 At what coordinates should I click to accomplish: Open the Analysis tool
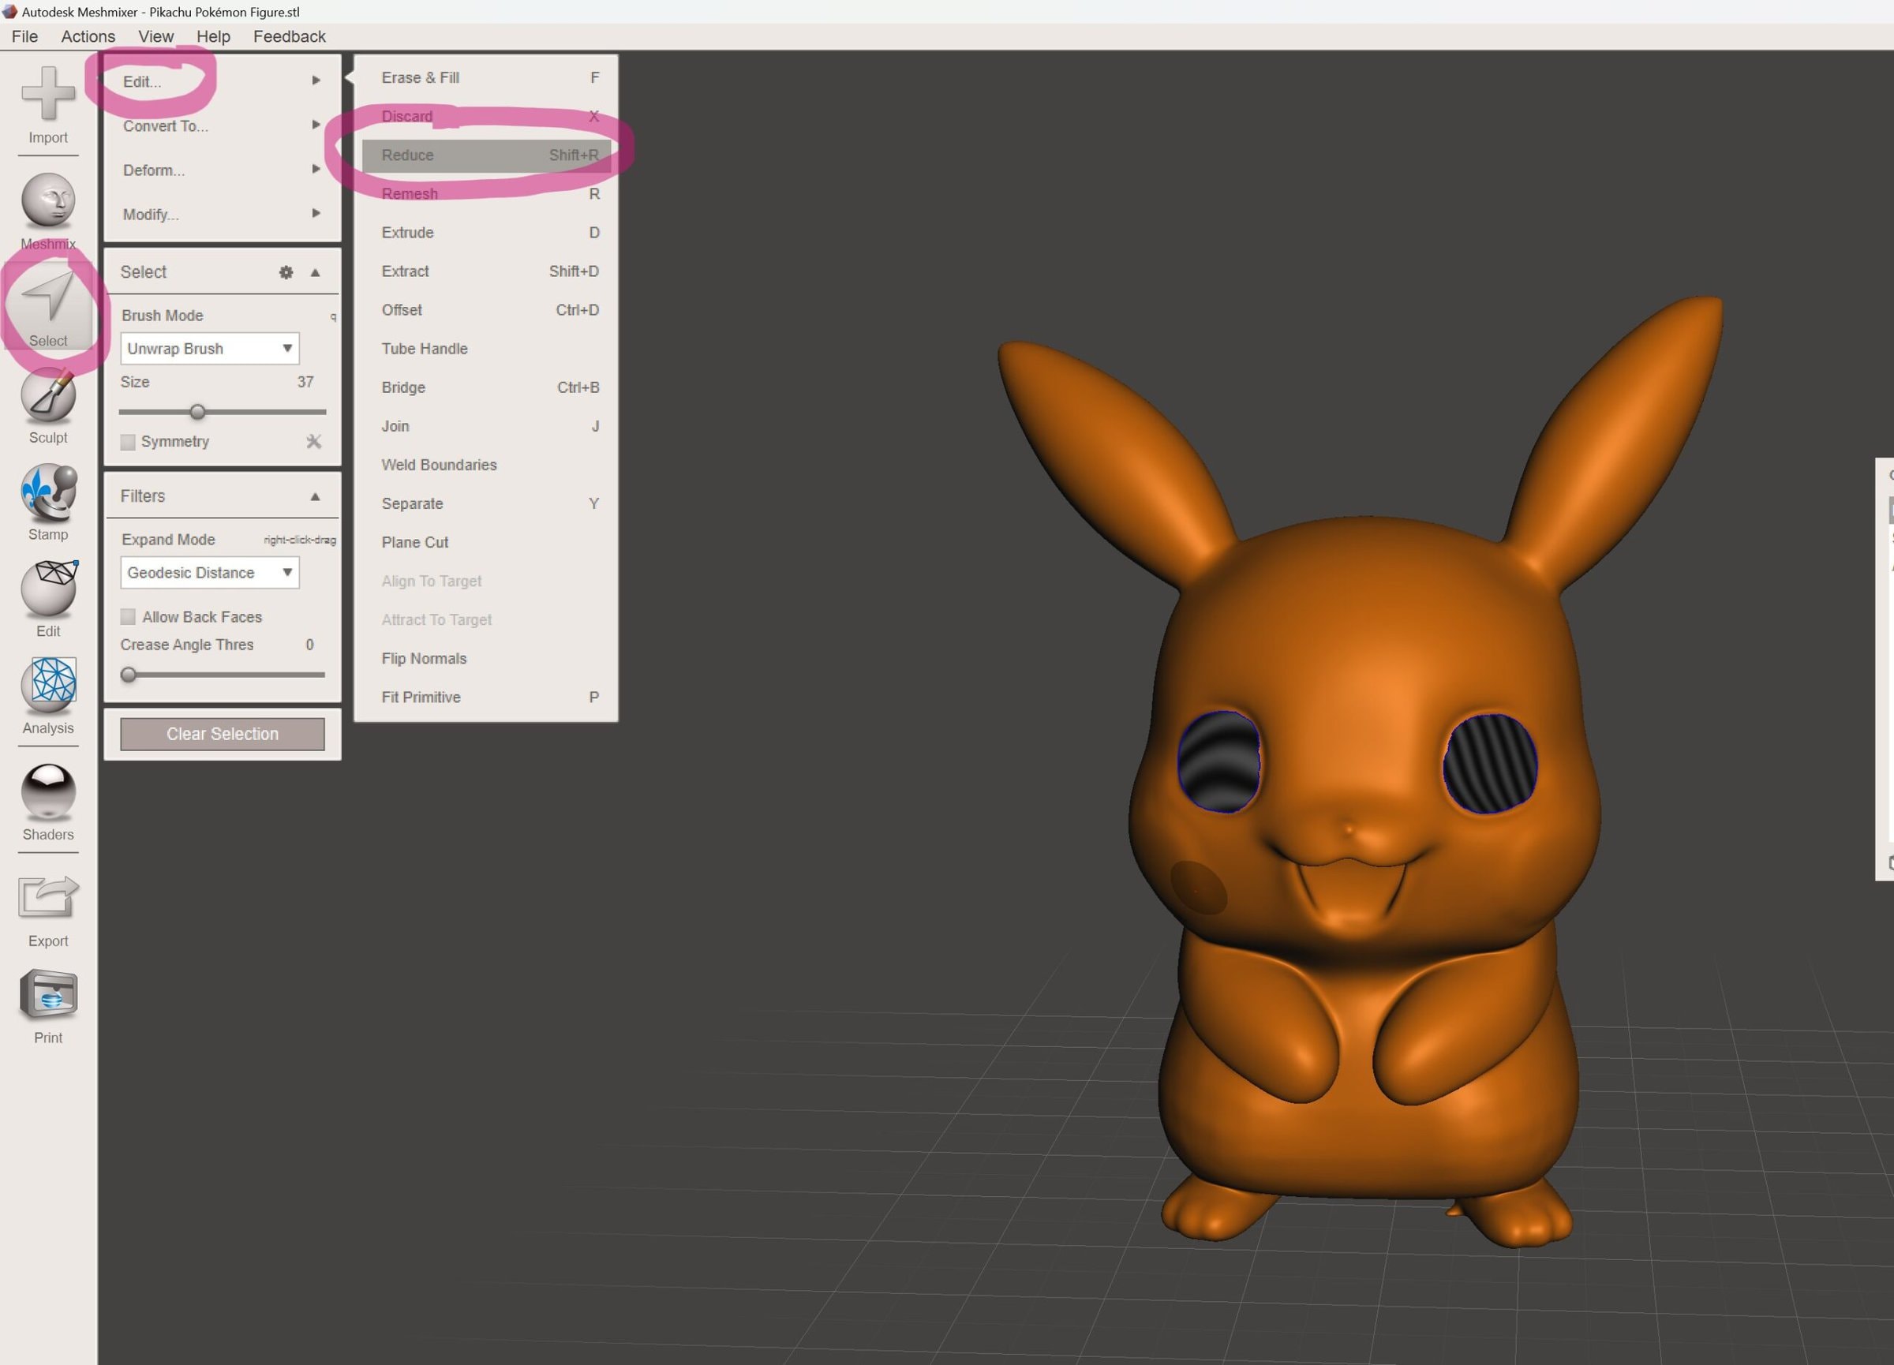click(x=47, y=686)
